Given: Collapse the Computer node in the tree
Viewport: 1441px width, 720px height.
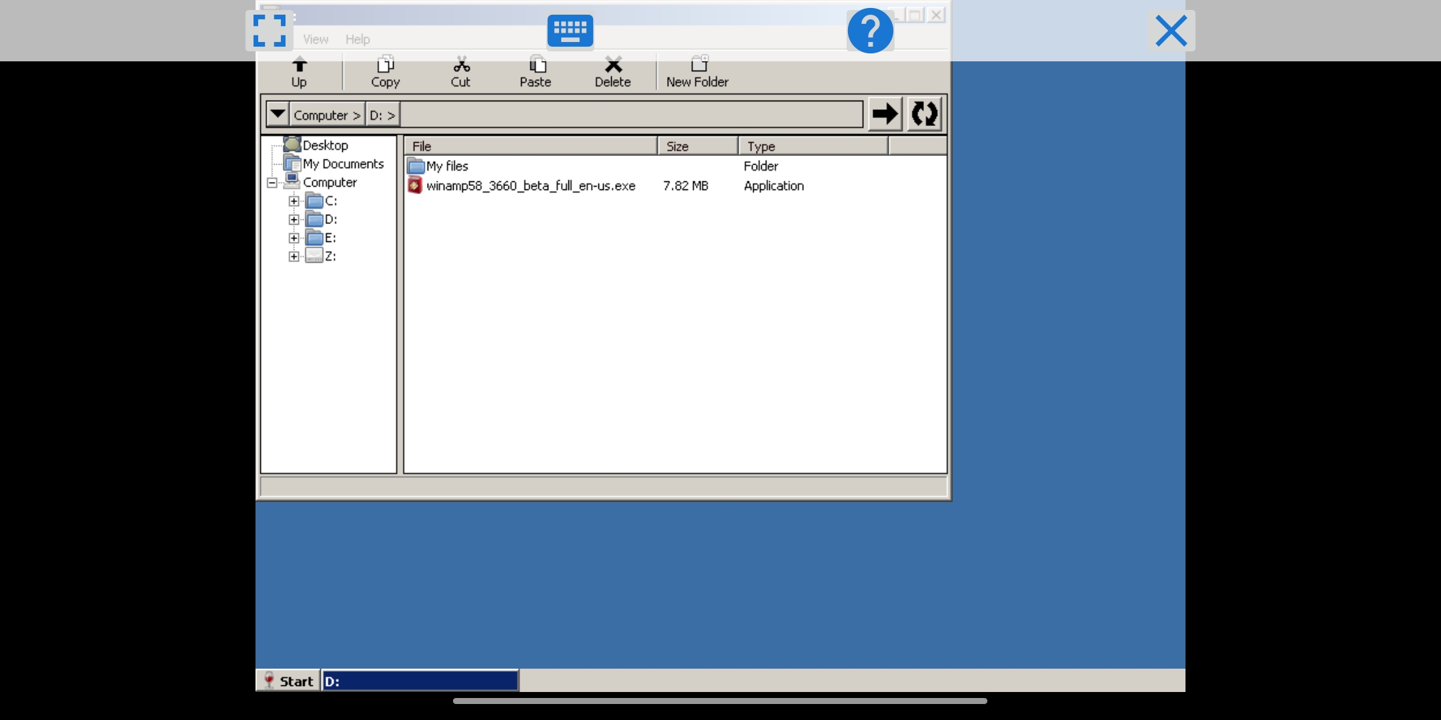Looking at the screenshot, I should [271, 182].
